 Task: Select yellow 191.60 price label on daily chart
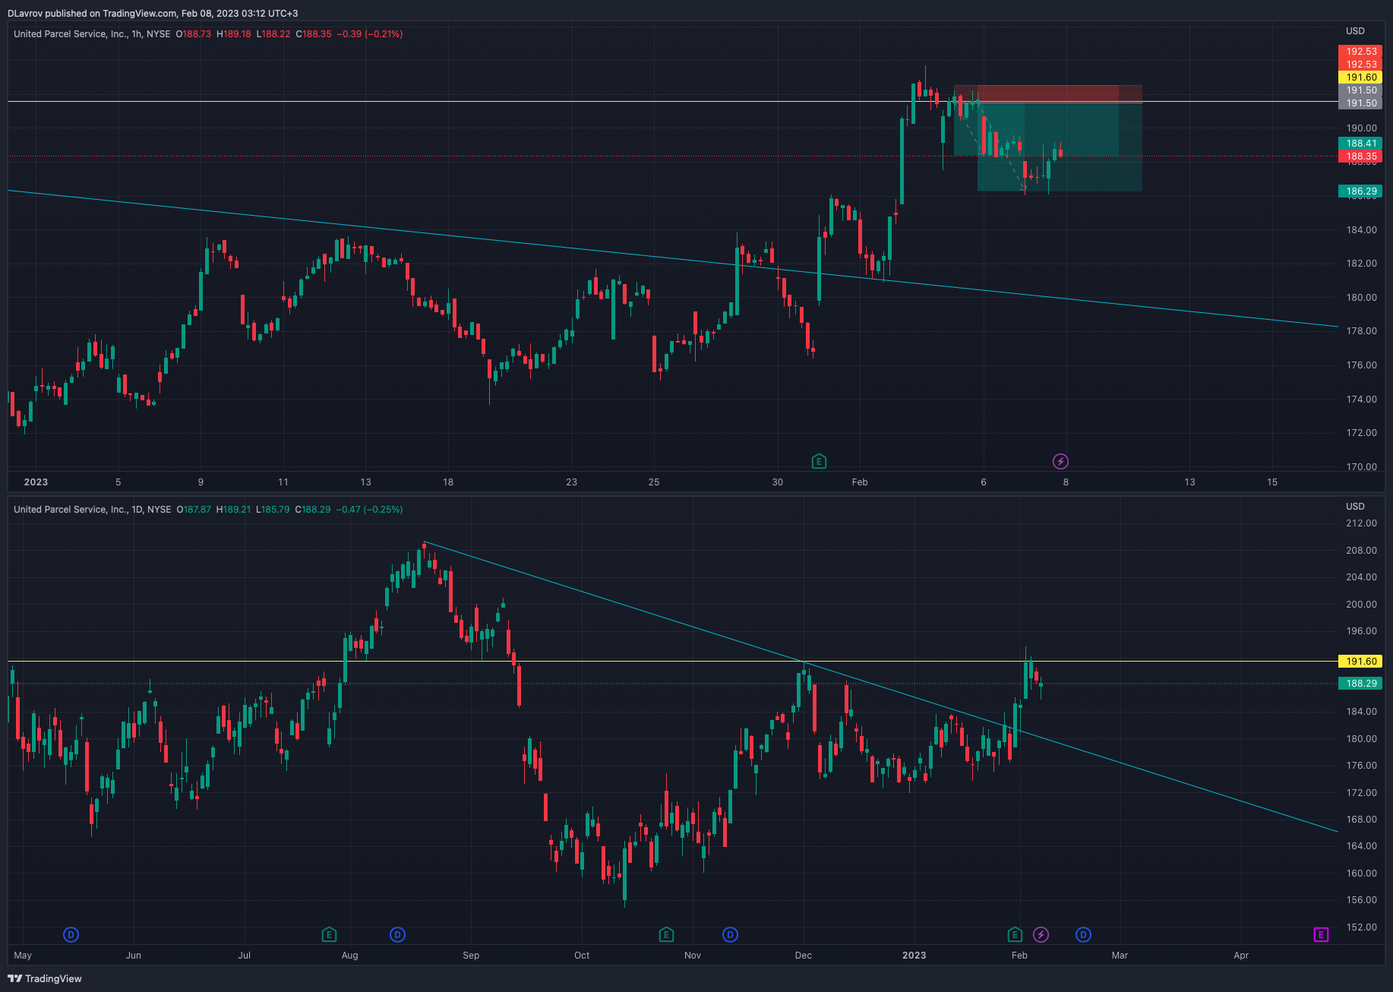1360,662
